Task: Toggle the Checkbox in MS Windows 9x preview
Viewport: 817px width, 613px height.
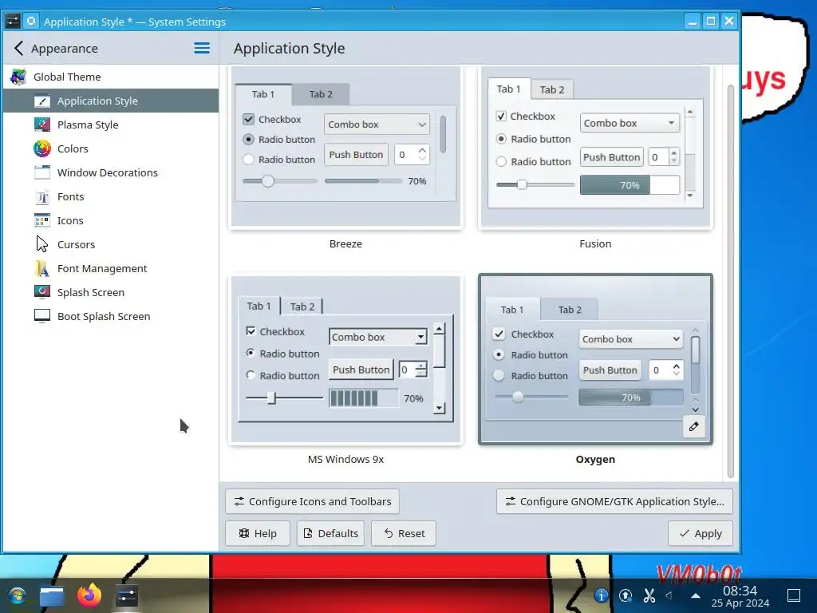Action: pos(251,331)
